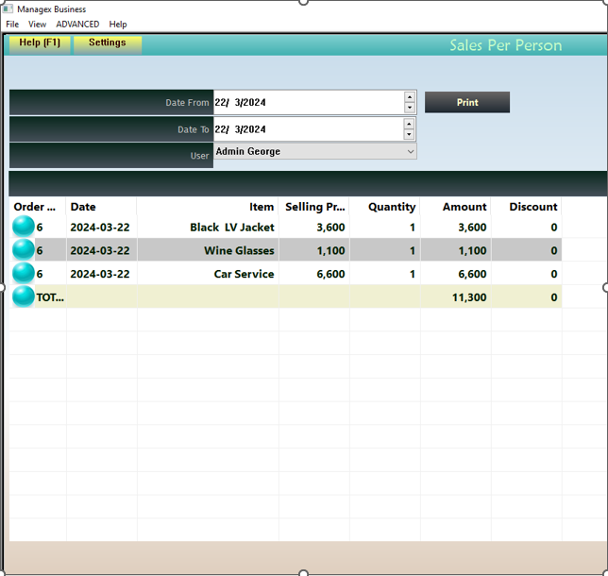Decrement the Date From spinner down arrow

pos(410,108)
